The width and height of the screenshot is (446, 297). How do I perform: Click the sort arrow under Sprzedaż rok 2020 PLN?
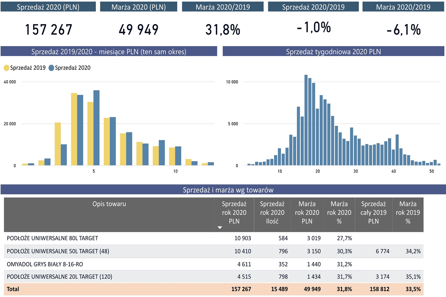(x=220, y=228)
